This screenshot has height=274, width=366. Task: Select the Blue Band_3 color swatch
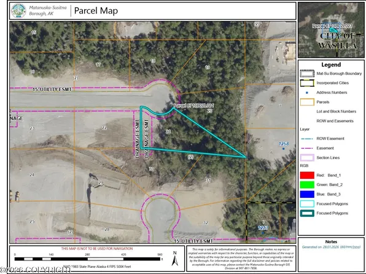pos(307,194)
